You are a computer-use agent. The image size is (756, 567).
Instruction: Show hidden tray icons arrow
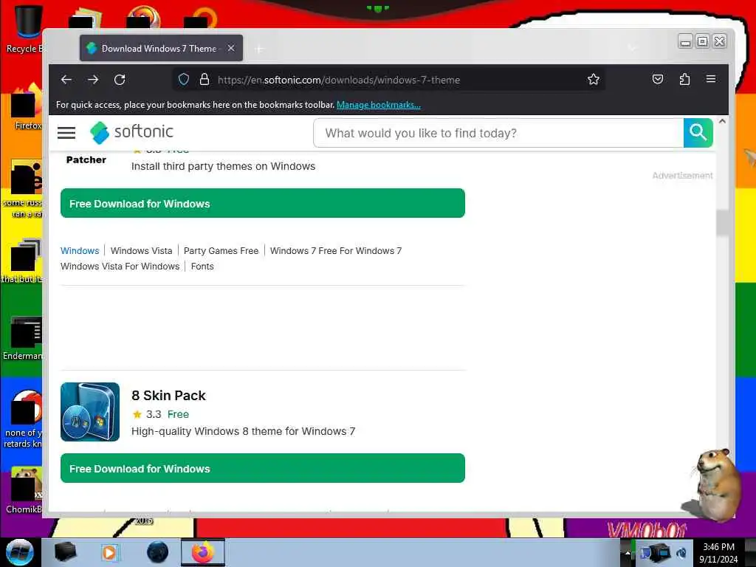click(x=628, y=552)
